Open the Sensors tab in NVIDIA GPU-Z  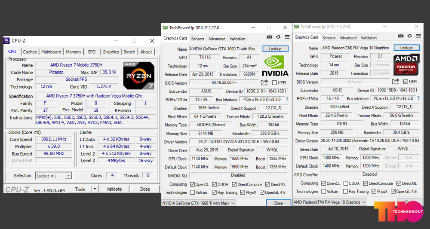197,39
